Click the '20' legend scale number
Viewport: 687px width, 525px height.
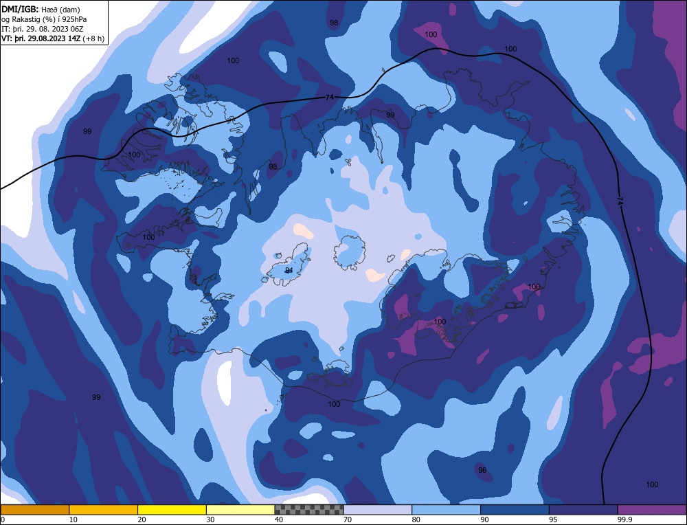(142, 520)
